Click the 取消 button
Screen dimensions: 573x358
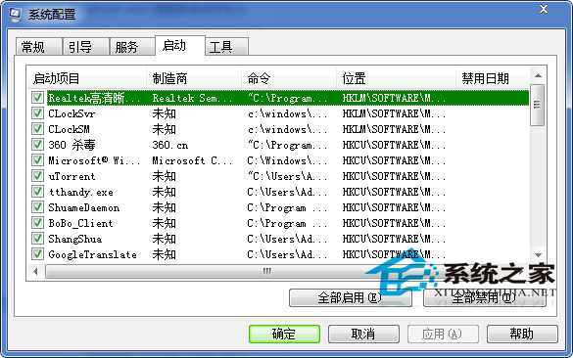(363, 334)
